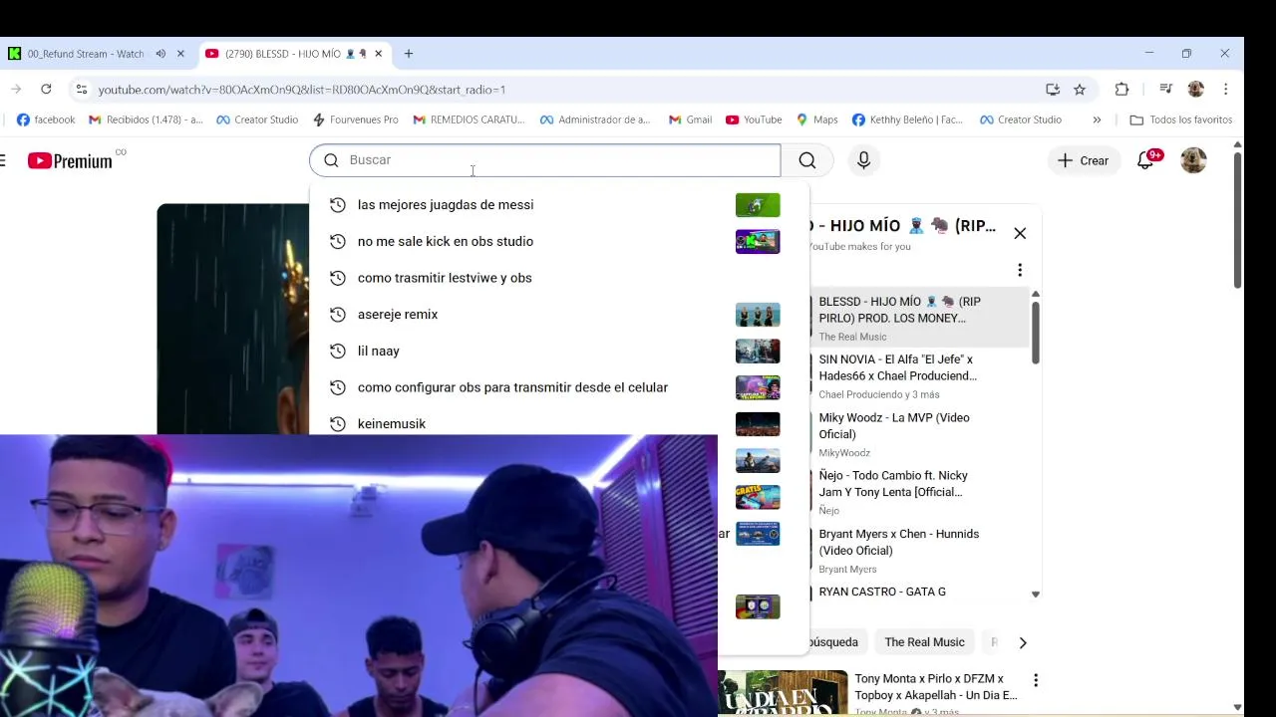Viewport: 1276px width, 717px height.
Task: Play 'BLESSD - HIJO MÍO' in playlist
Action: [x=917, y=318]
